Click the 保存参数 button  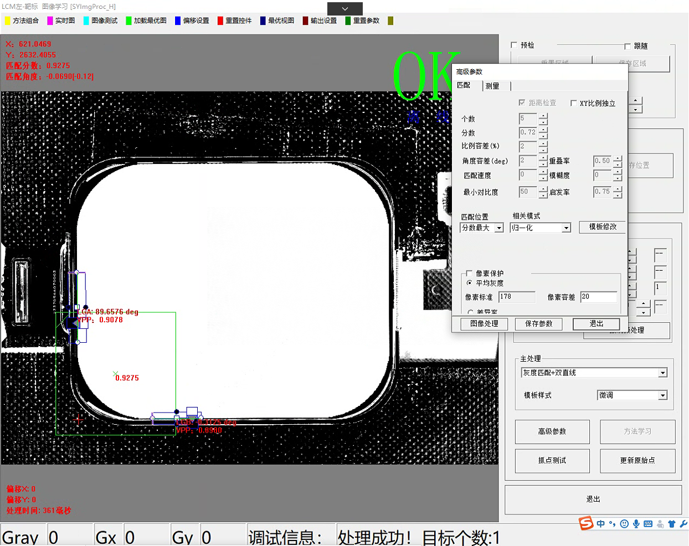538,324
